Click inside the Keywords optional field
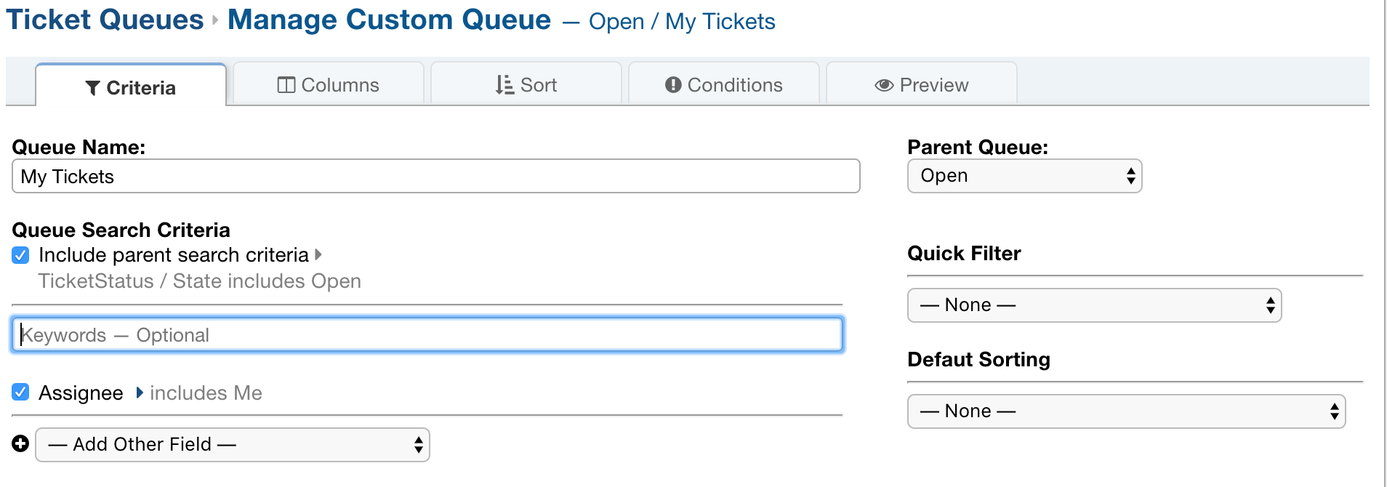The width and height of the screenshot is (1387, 487). pos(428,334)
